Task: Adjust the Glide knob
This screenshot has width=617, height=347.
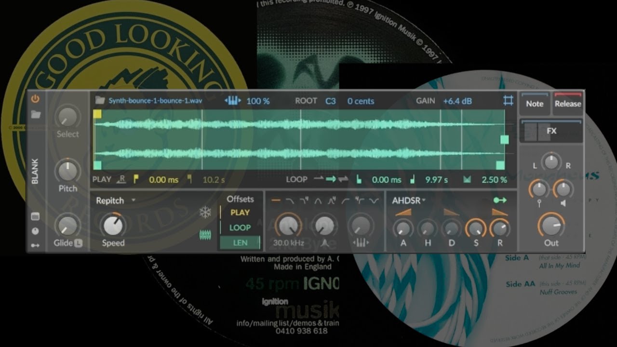Action: (68, 226)
